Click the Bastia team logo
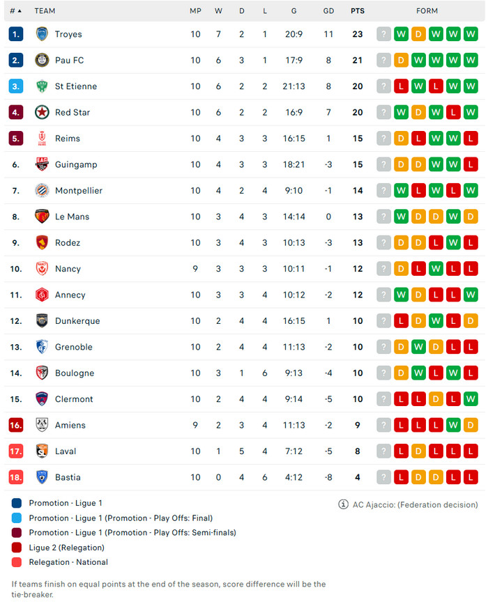Image resolution: width=488 pixels, height=606 pixels. [42, 477]
